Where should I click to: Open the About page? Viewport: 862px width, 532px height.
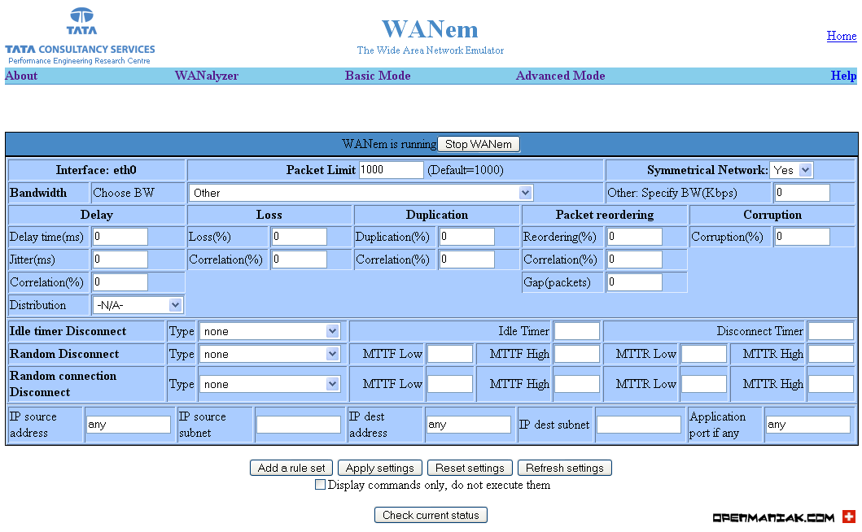click(x=21, y=76)
